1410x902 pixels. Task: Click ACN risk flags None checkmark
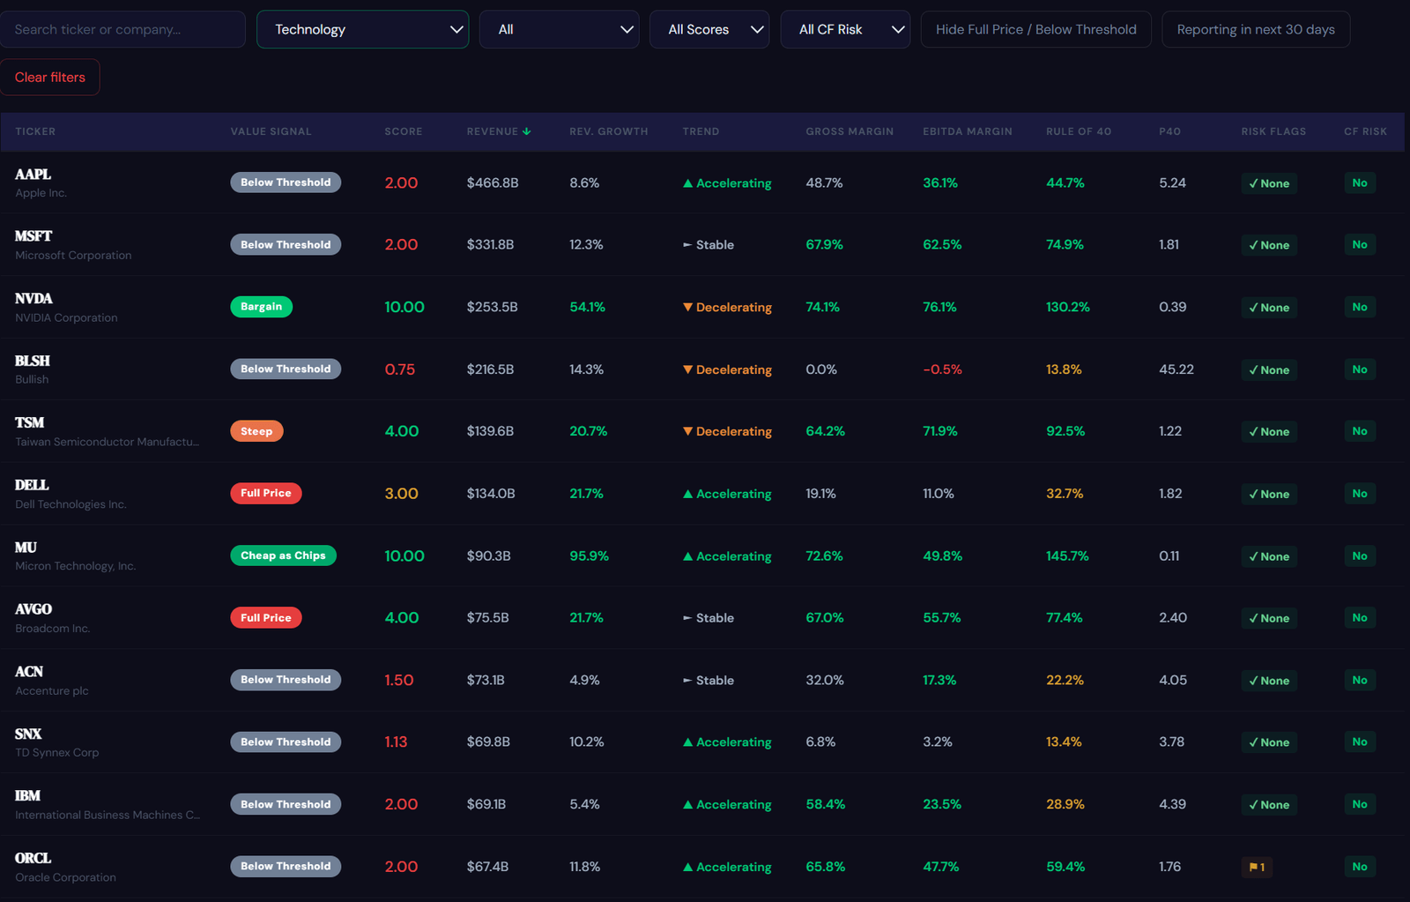tap(1253, 681)
